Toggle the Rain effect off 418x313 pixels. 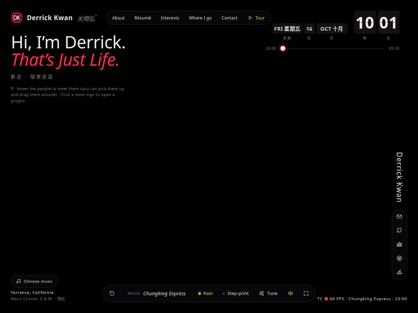click(206, 294)
